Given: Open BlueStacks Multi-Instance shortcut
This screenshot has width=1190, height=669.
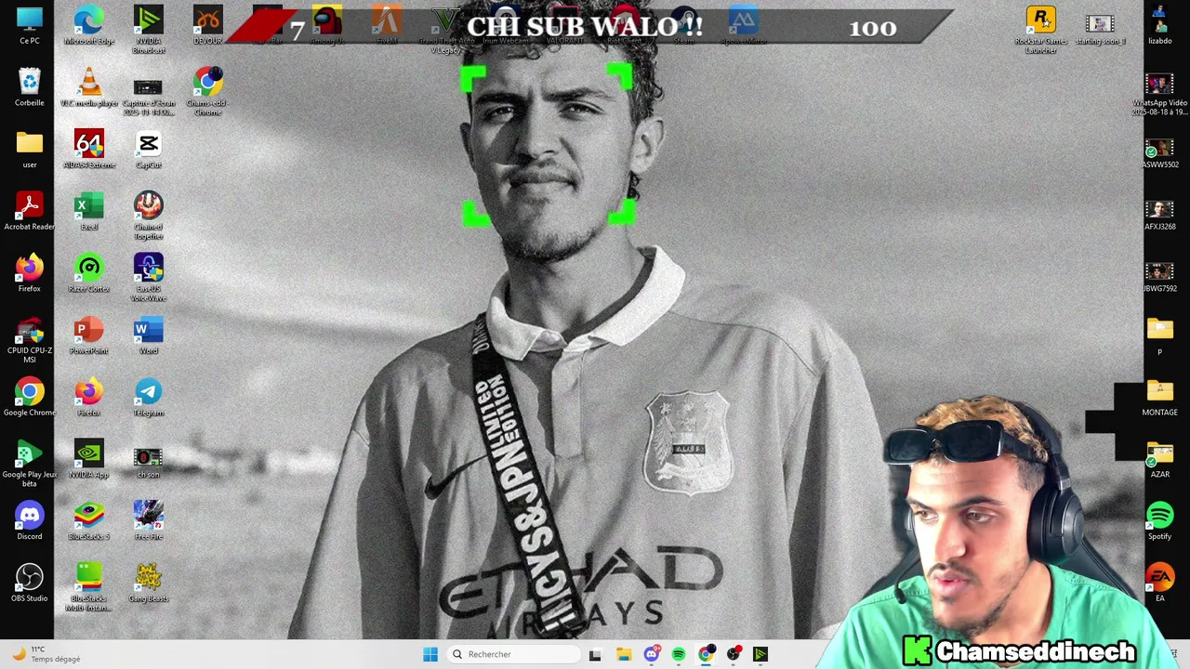Looking at the screenshot, I should click(89, 588).
